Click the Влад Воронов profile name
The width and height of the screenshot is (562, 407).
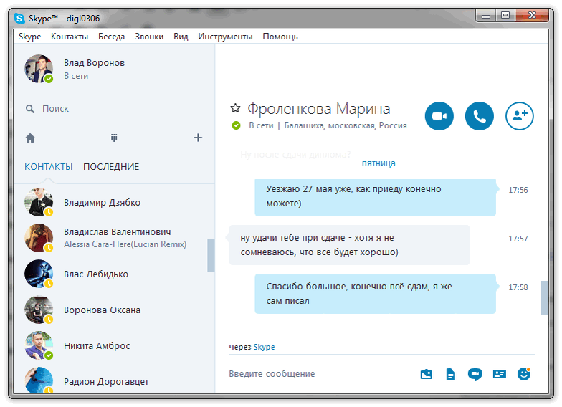[95, 63]
